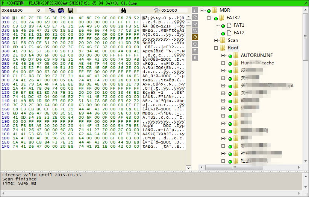Viewport: 309px width, 197px height.
Task: Click the block size field showing 0x1000
Action: pos(174,10)
